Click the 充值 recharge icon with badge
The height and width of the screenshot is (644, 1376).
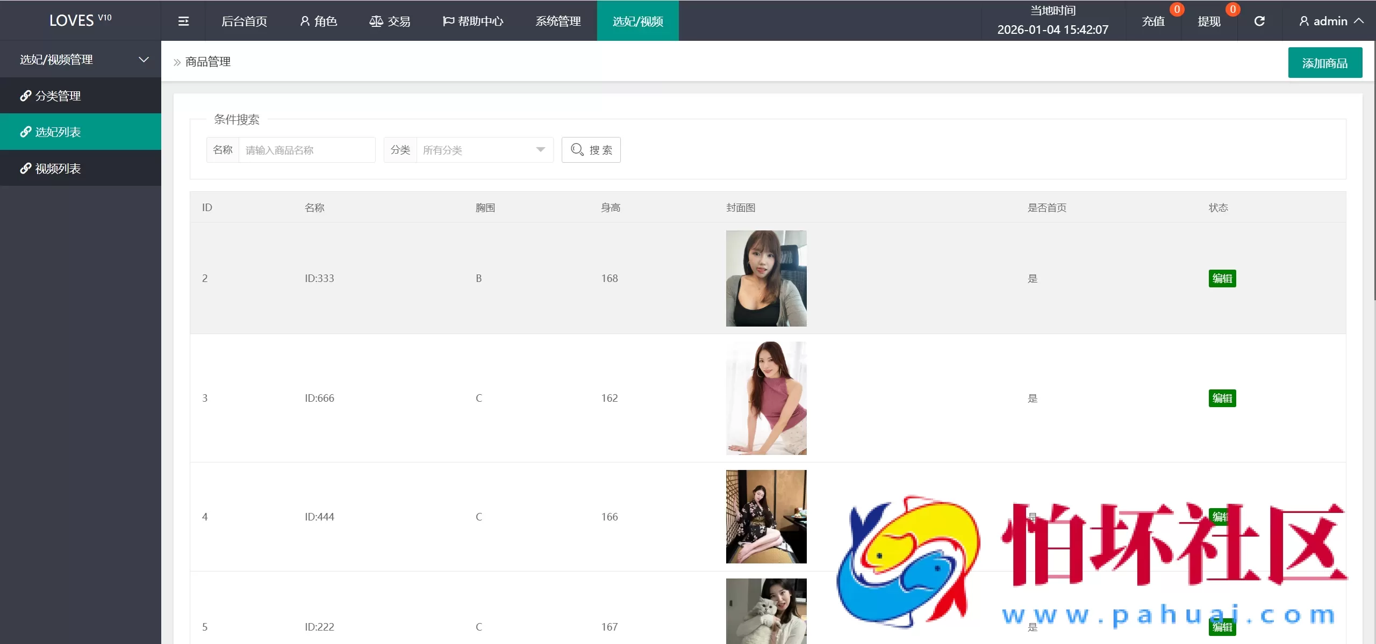pos(1153,20)
